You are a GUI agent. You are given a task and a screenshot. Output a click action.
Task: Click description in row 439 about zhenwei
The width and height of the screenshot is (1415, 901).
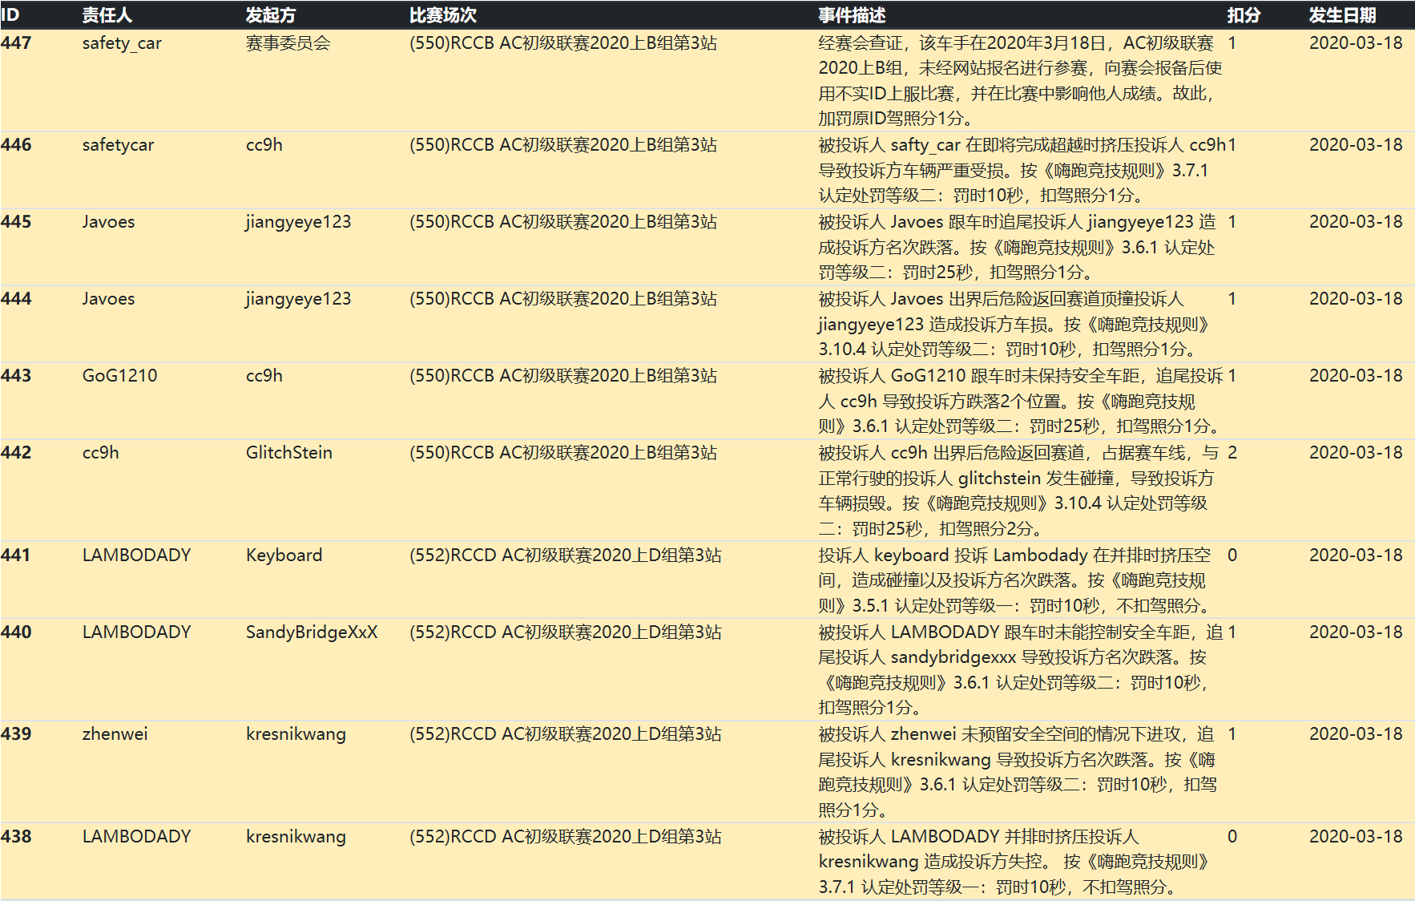click(x=1018, y=772)
